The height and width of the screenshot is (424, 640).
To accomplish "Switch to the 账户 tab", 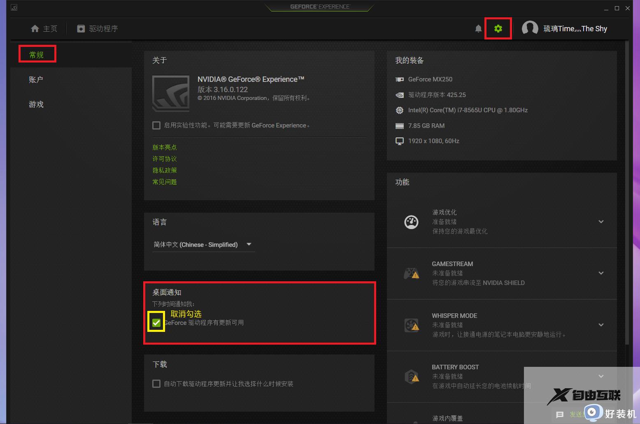I will coord(36,79).
